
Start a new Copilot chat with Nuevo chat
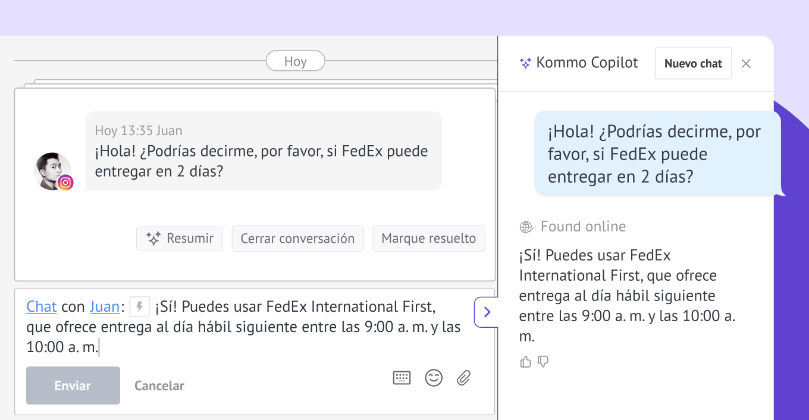pos(693,64)
